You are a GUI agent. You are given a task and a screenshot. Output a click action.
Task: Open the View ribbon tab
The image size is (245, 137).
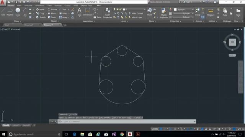click(49, 5)
